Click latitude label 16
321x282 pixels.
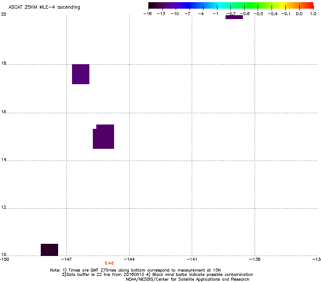[3, 112]
